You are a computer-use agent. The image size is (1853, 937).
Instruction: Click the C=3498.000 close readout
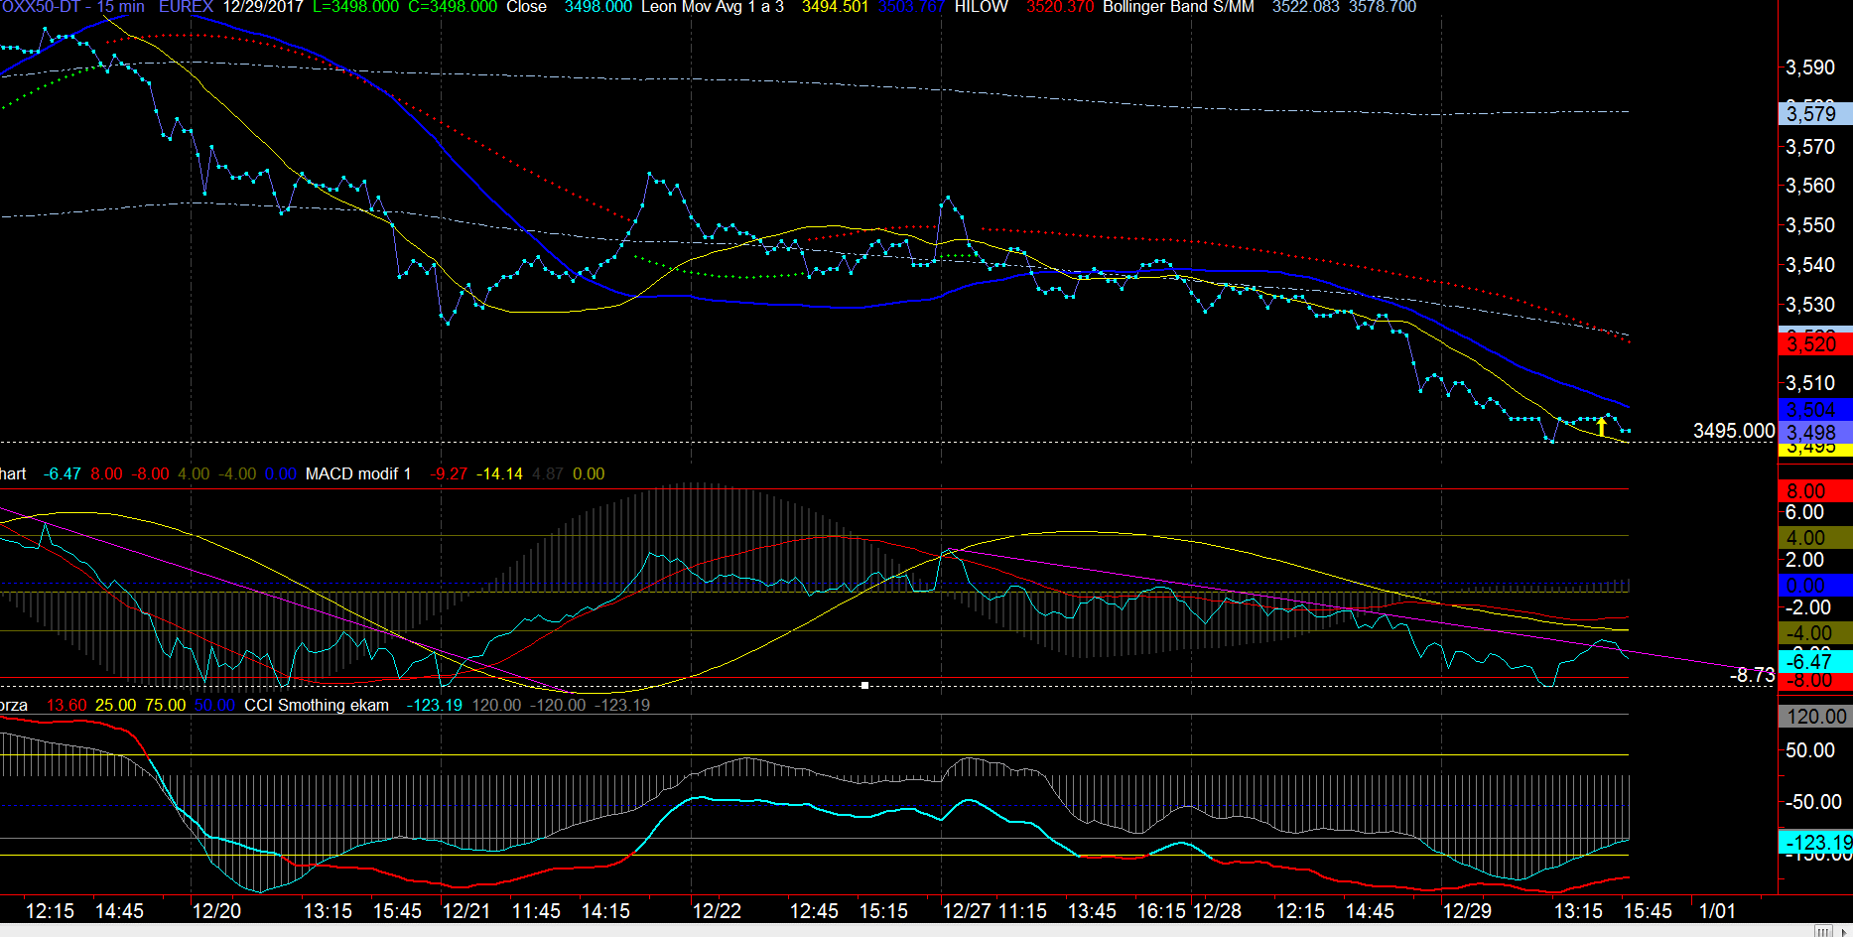click(x=453, y=7)
